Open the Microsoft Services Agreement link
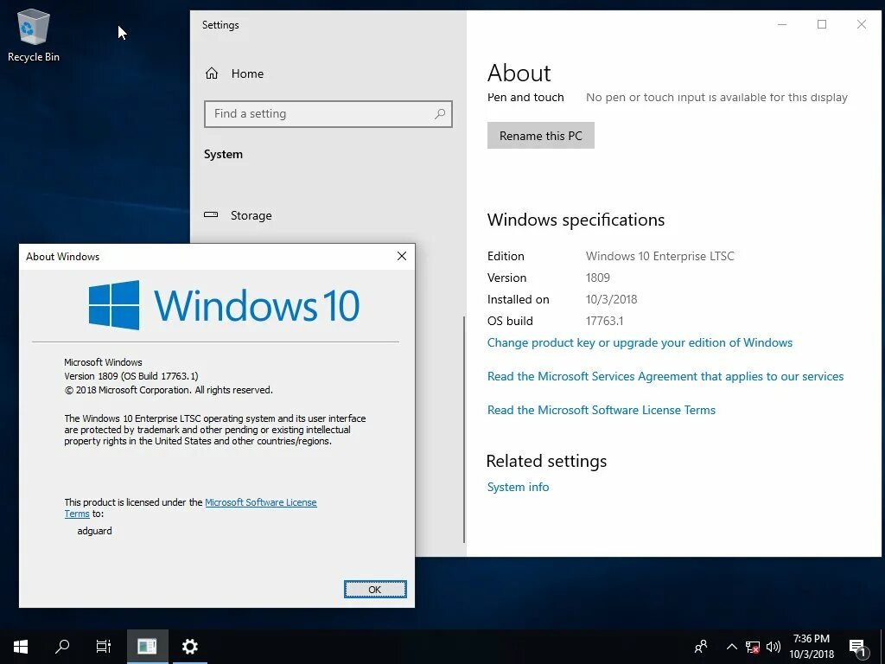885x664 pixels. pyautogui.click(x=665, y=377)
